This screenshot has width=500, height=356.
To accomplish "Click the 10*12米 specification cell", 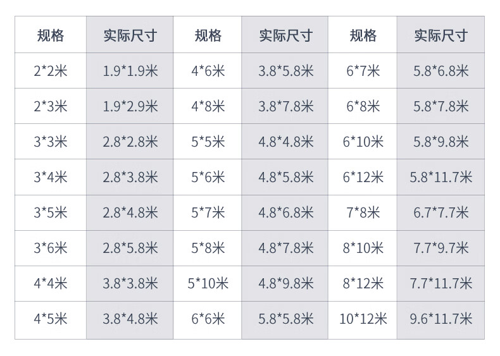I will (363, 319).
